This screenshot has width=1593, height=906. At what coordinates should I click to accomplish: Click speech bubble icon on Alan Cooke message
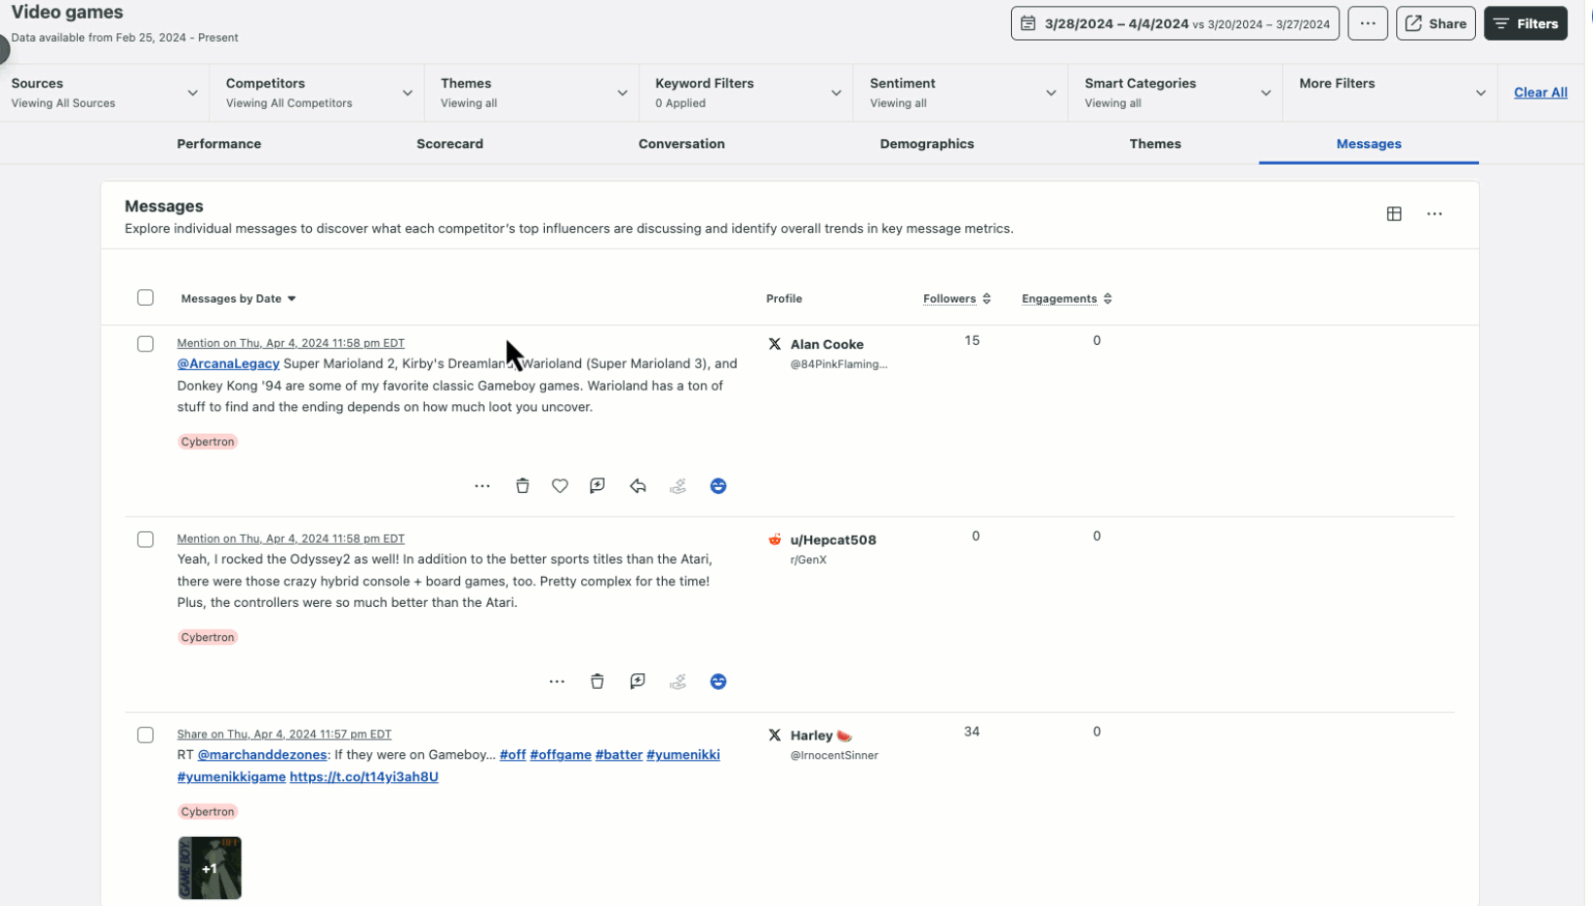[x=598, y=486]
